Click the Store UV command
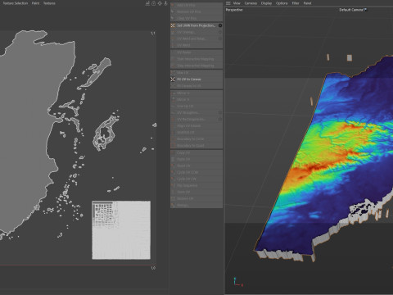The image size is (393, 295). [x=196, y=192]
